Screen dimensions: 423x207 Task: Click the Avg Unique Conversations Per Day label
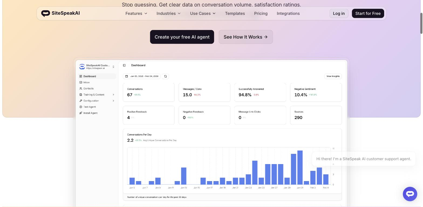(160, 140)
